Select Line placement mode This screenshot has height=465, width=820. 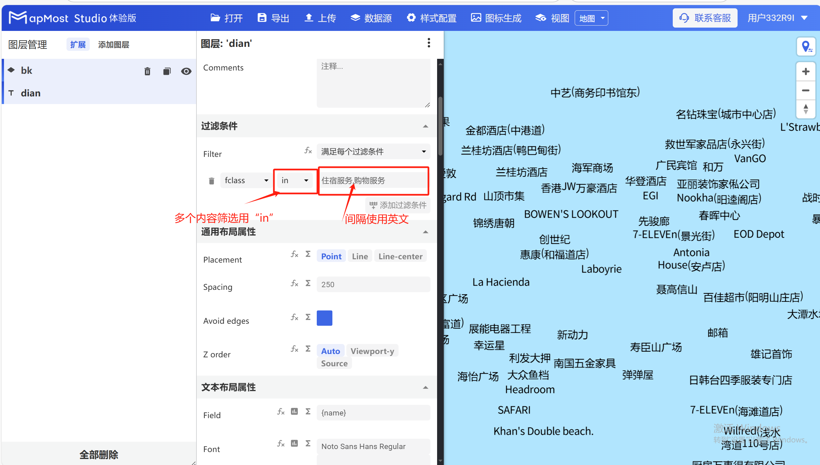[x=359, y=256]
